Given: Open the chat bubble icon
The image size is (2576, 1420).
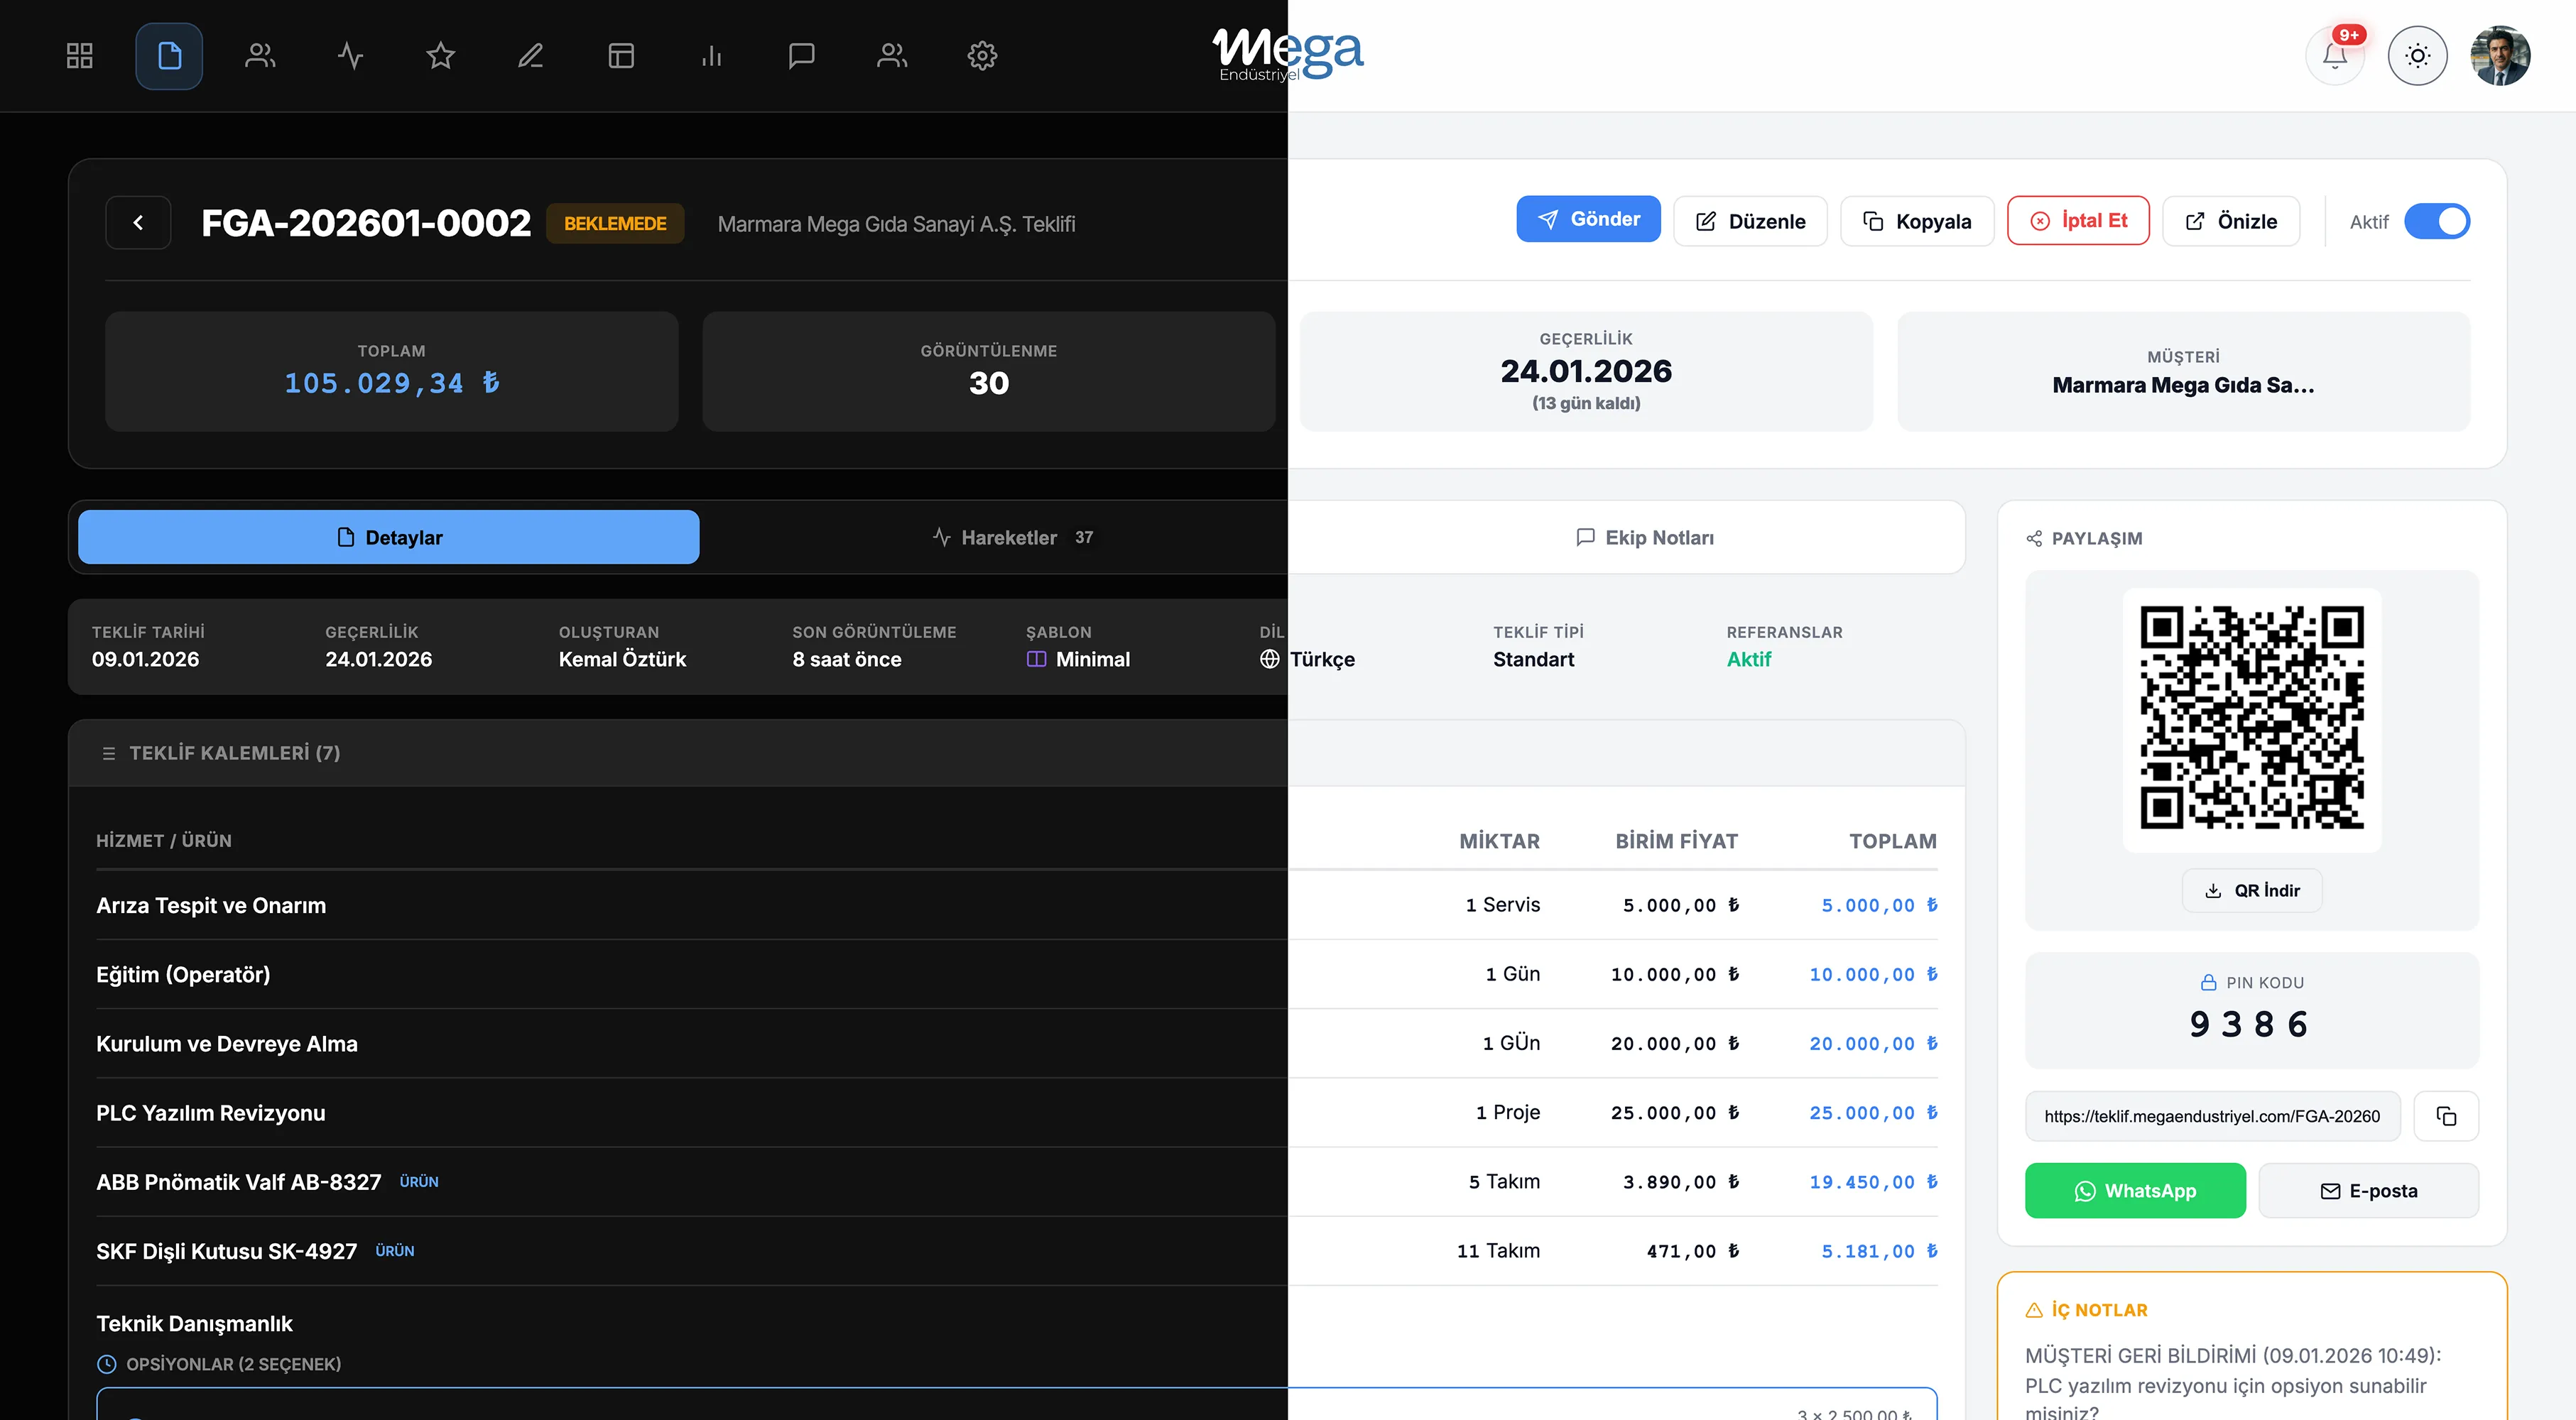Looking at the screenshot, I should click(x=802, y=55).
